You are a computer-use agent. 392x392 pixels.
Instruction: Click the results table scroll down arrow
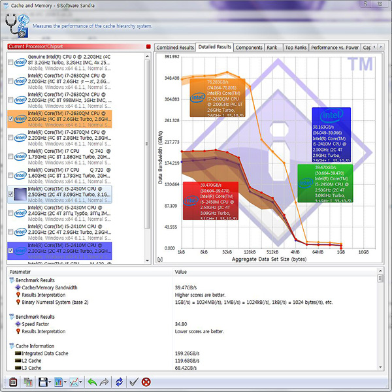pyautogui.click(x=380, y=367)
